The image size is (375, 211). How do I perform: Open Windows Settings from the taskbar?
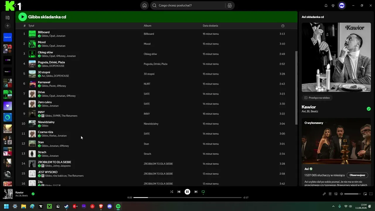15,206
